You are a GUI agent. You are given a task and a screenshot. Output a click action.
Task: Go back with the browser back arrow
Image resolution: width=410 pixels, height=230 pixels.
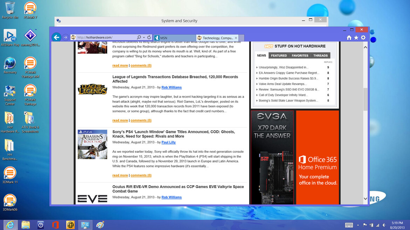click(x=56, y=37)
